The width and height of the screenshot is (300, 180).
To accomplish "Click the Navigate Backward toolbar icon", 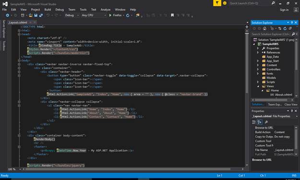I will click(7, 15).
